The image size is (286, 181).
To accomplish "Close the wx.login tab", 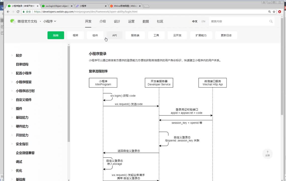I will point(72,6).
